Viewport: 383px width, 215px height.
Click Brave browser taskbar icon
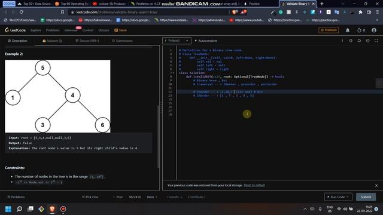click(x=52, y=209)
